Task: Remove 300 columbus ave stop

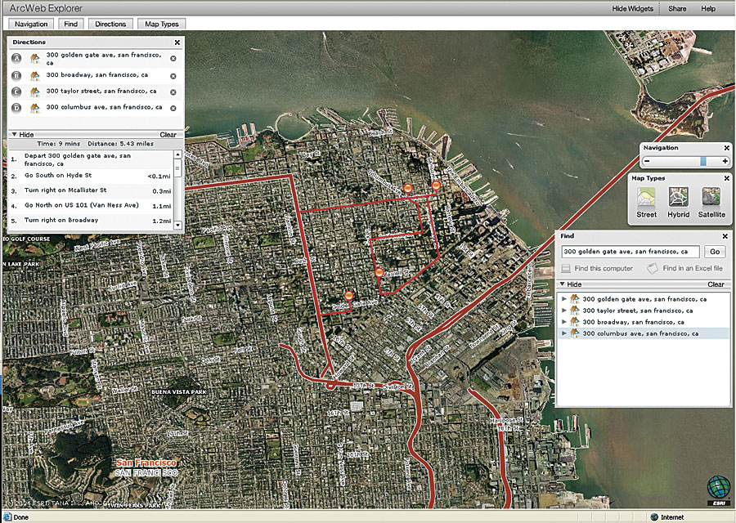Action: (173, 109)
